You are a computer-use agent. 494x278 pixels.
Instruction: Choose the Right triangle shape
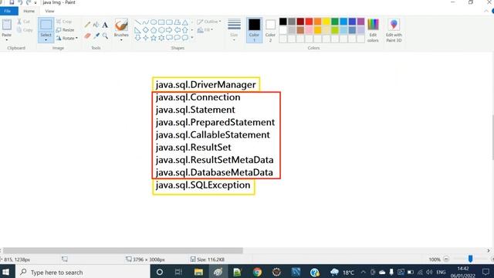[x=137, y=30]
